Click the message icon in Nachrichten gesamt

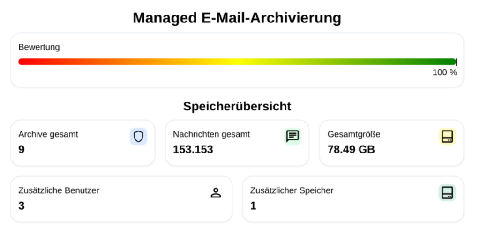[292, 136]
